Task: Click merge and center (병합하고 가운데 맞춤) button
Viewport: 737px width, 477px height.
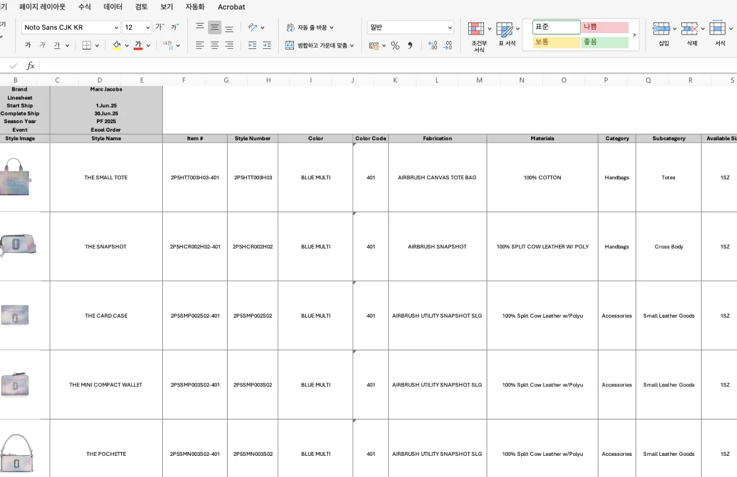Action: click(x=319, y=46)
